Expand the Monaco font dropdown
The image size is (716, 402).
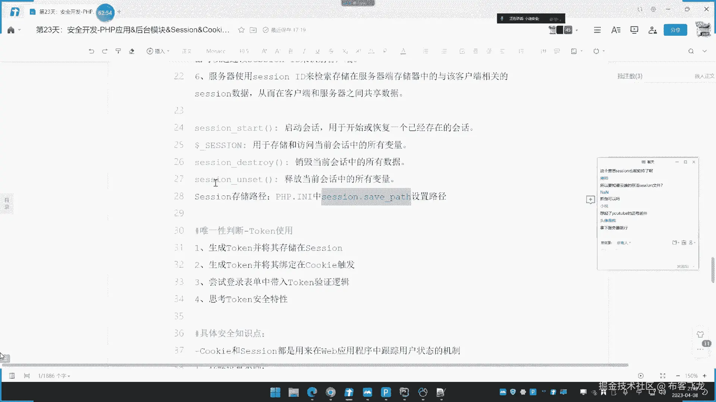216,51
